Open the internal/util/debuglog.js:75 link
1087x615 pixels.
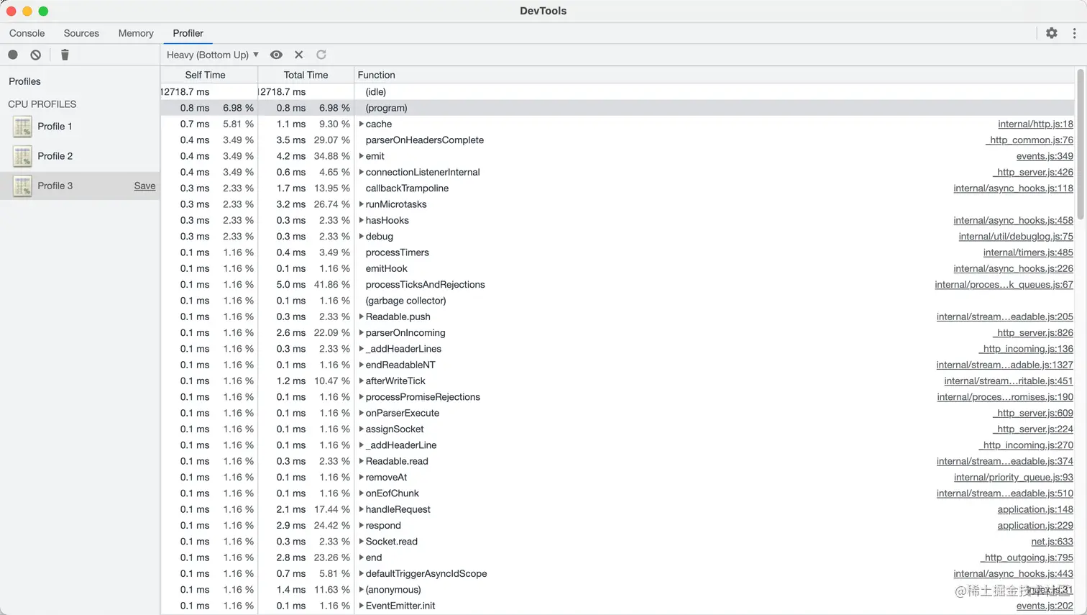tap(1016, 237)
